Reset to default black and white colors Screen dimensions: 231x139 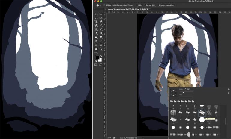tap(96, 61)
